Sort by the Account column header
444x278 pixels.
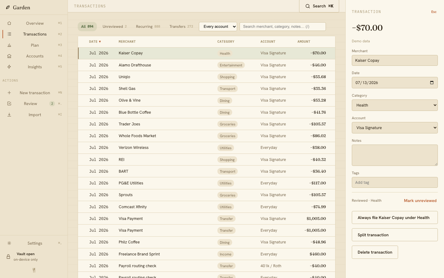click(x=268, y=42)
